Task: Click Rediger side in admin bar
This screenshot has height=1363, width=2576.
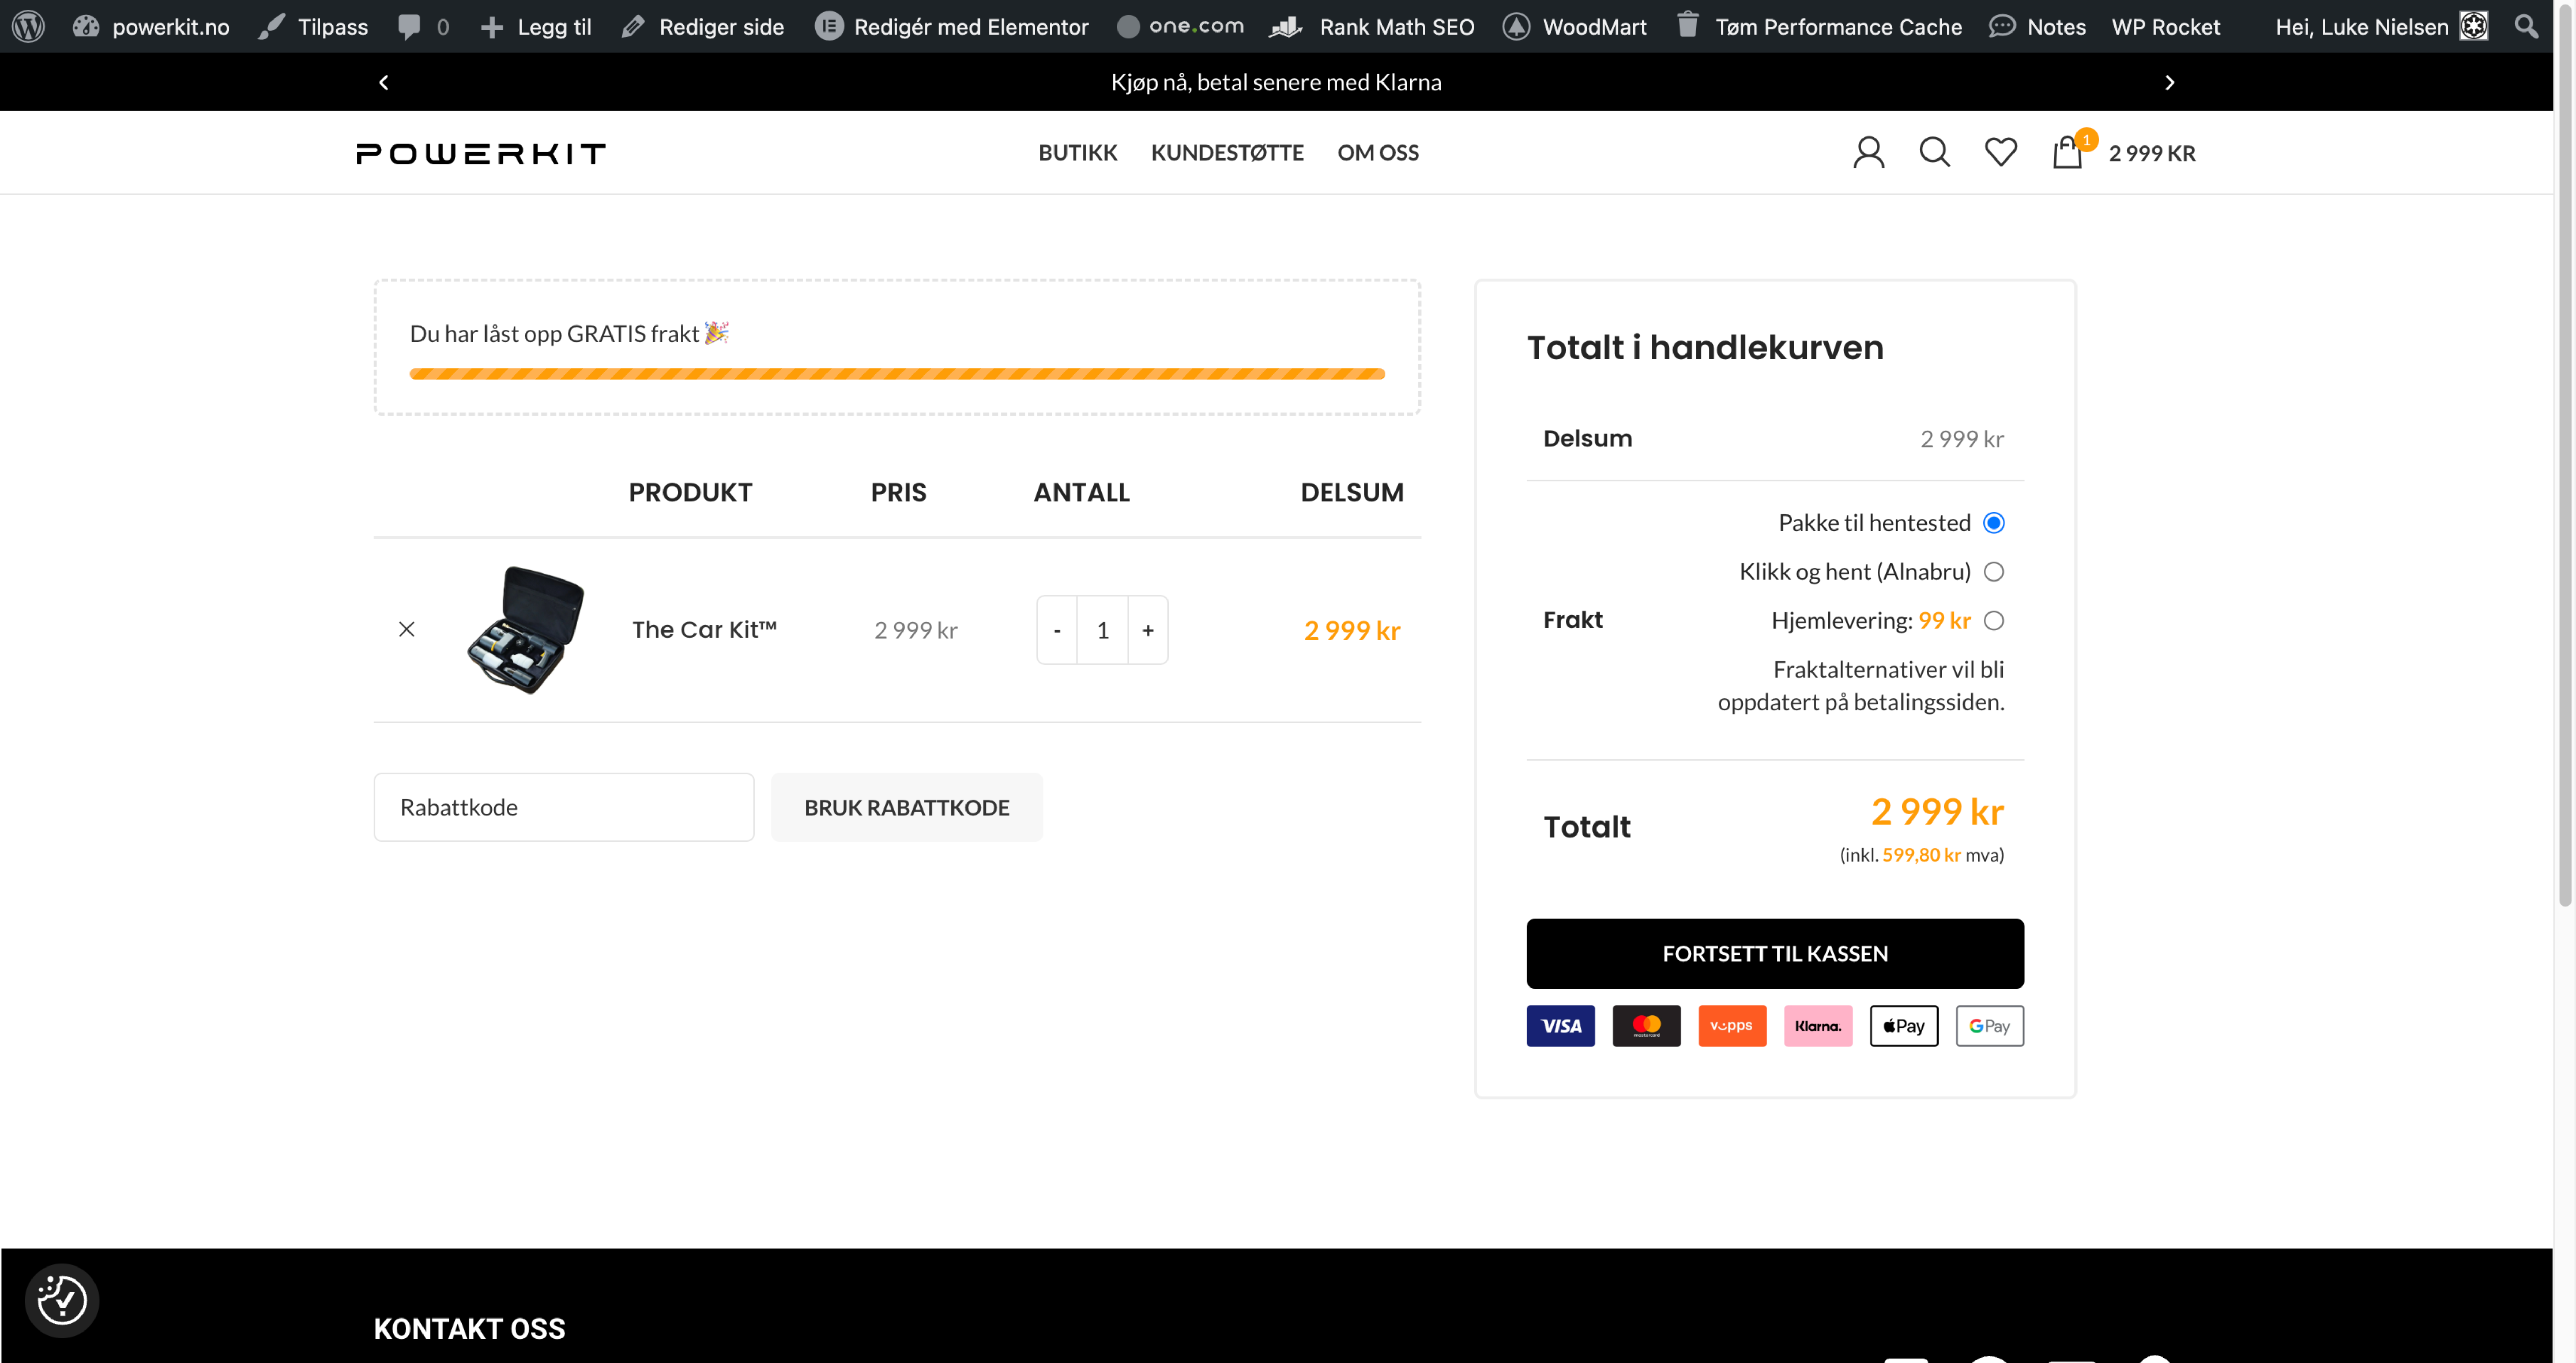Action: pyautogui.click(x=703, y=27)
